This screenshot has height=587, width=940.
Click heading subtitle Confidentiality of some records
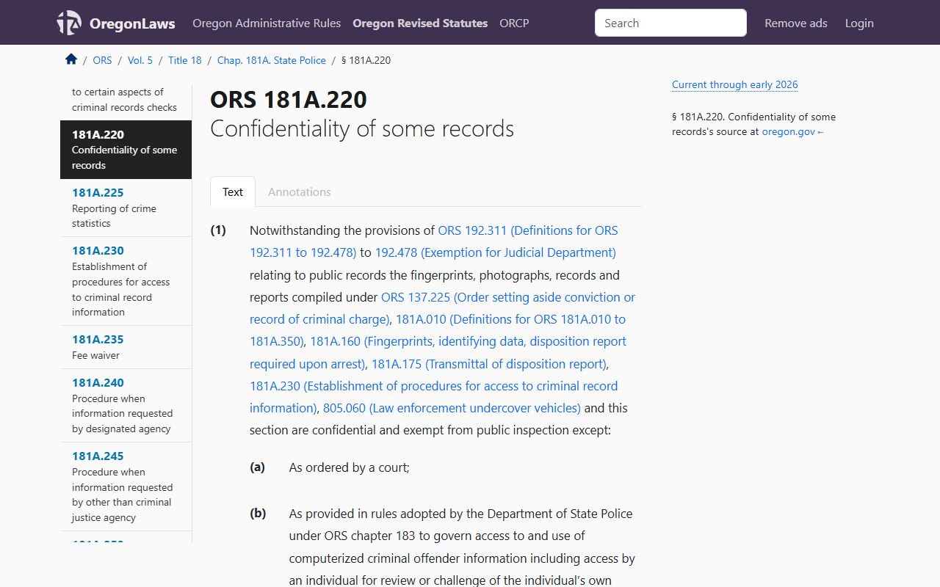(362, 128)
